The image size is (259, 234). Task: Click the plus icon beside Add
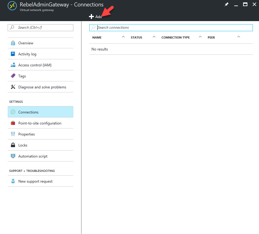coord(91,17)
